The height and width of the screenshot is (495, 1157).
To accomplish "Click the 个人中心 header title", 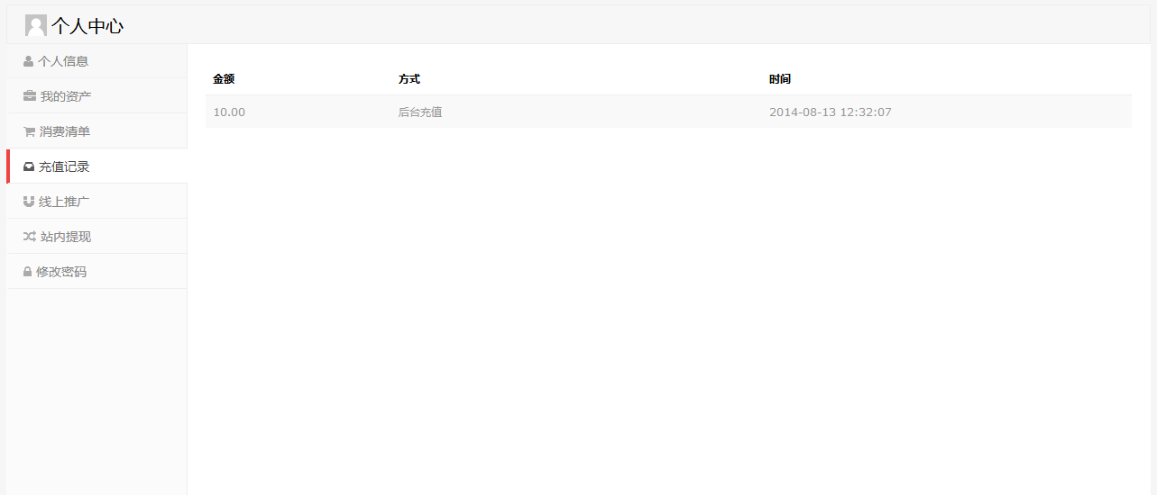I will 87,26.
